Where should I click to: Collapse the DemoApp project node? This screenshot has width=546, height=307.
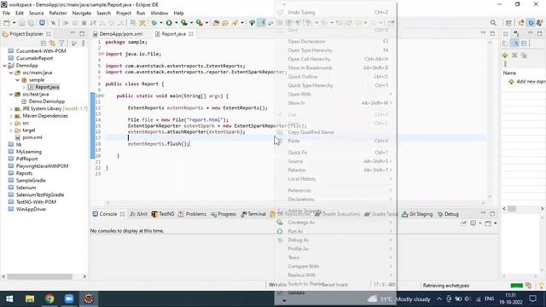pos(4,66)
